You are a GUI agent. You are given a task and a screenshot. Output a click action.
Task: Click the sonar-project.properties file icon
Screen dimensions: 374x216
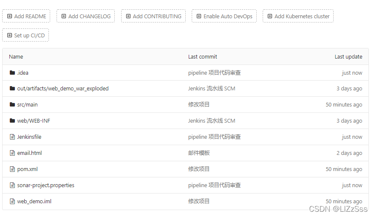pos(12,185)
